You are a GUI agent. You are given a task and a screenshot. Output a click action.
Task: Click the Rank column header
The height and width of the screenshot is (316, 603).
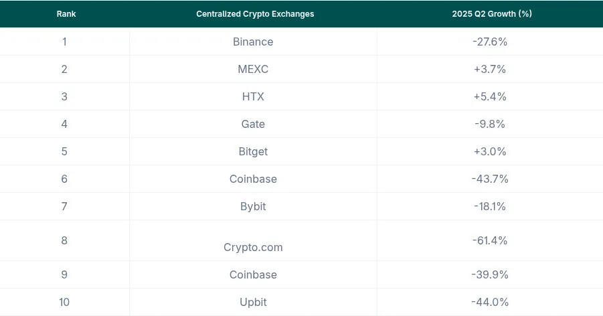[x=66, y=14]
